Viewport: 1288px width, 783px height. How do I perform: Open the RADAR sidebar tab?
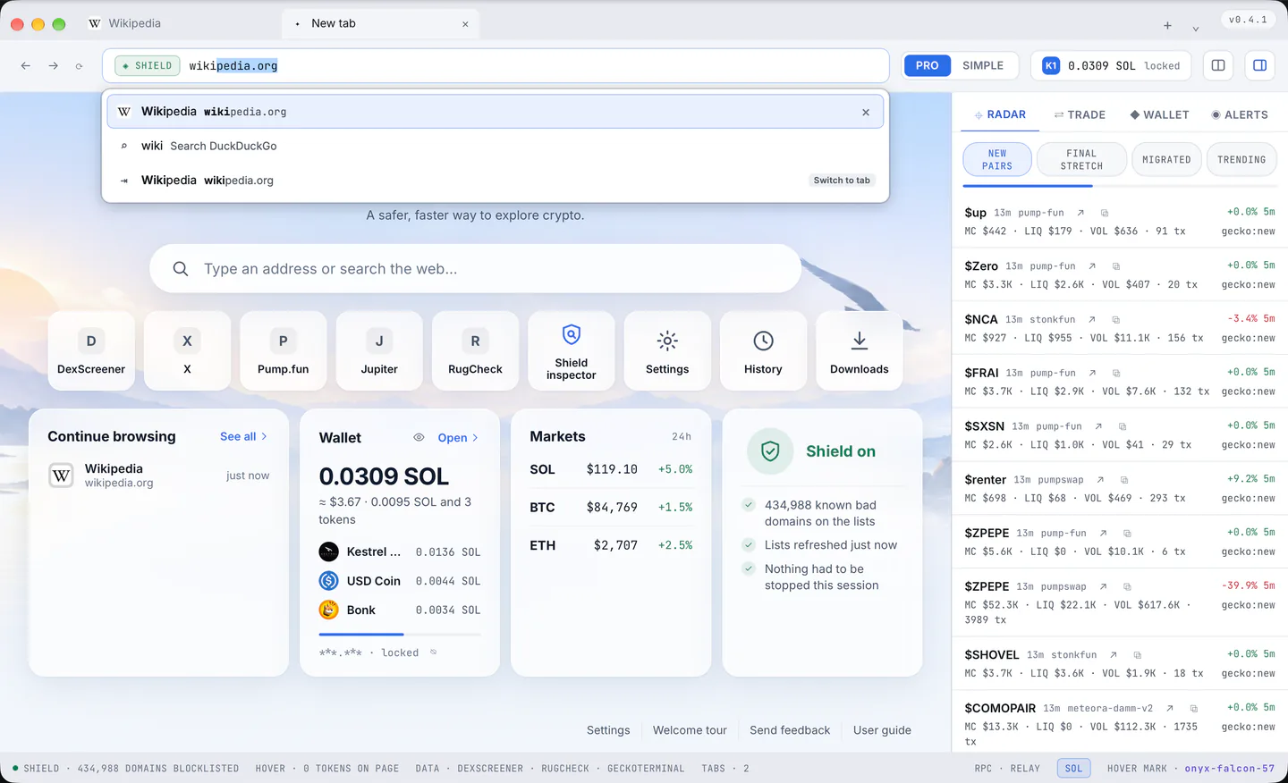pos(1000,114)
